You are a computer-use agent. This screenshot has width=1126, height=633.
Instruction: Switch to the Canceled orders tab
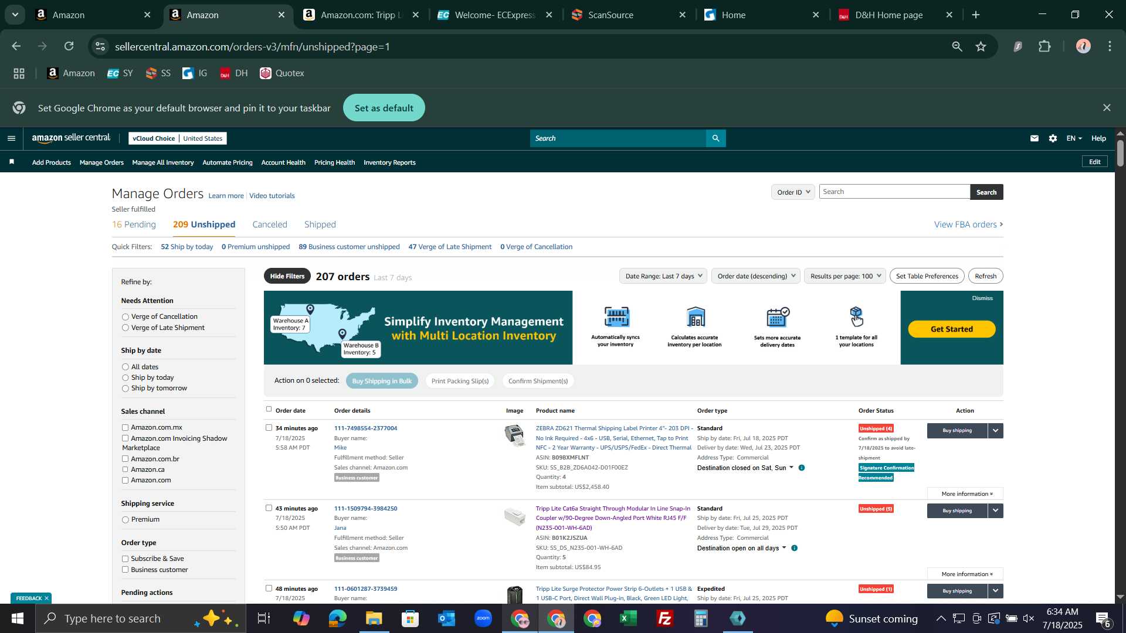(270, 224)
